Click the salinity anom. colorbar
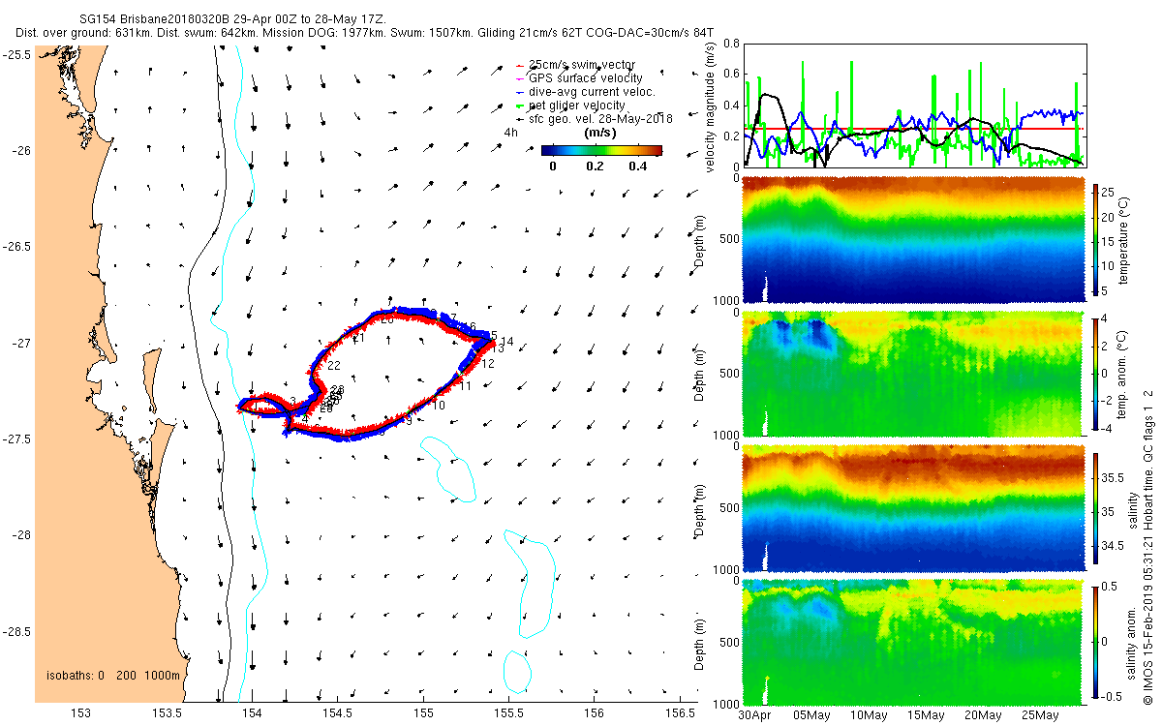1162x726 pixels. pos(1097,639)
